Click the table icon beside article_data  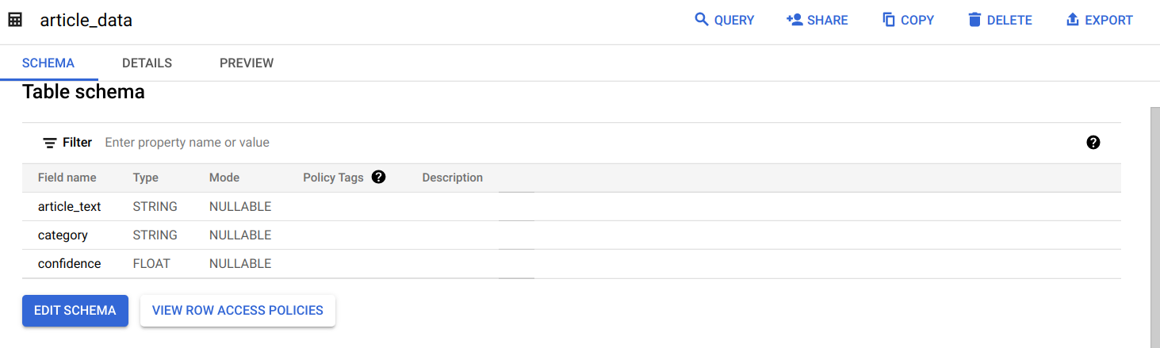(15, 21)
